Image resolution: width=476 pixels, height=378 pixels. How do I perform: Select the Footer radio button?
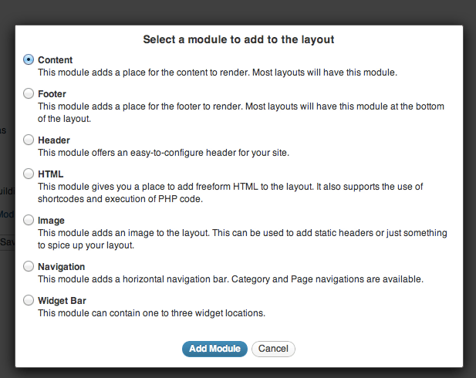point(29,94)
